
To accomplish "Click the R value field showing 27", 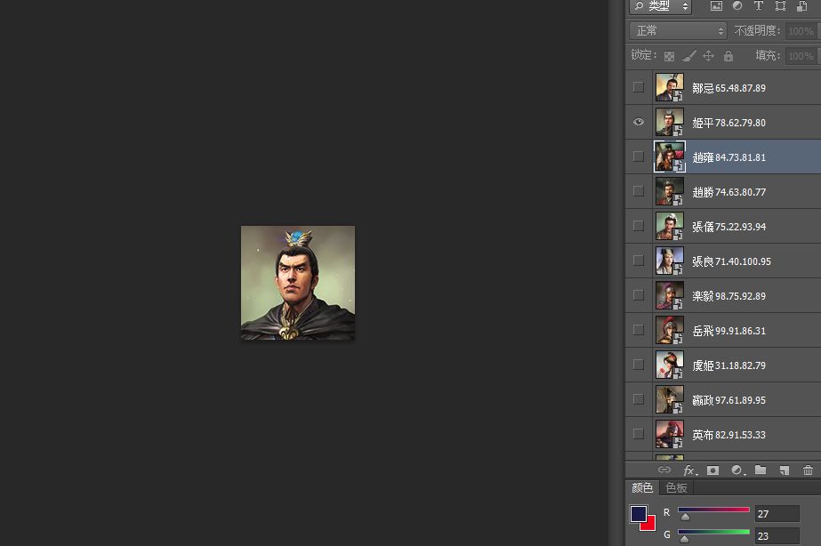I will [777, 514].
